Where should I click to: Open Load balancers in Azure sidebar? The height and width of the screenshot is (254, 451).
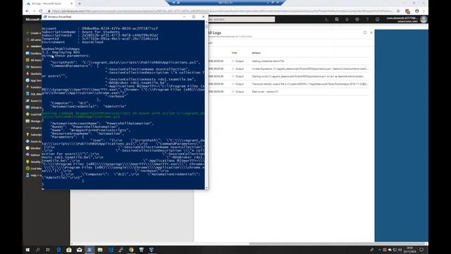(33, 114)
